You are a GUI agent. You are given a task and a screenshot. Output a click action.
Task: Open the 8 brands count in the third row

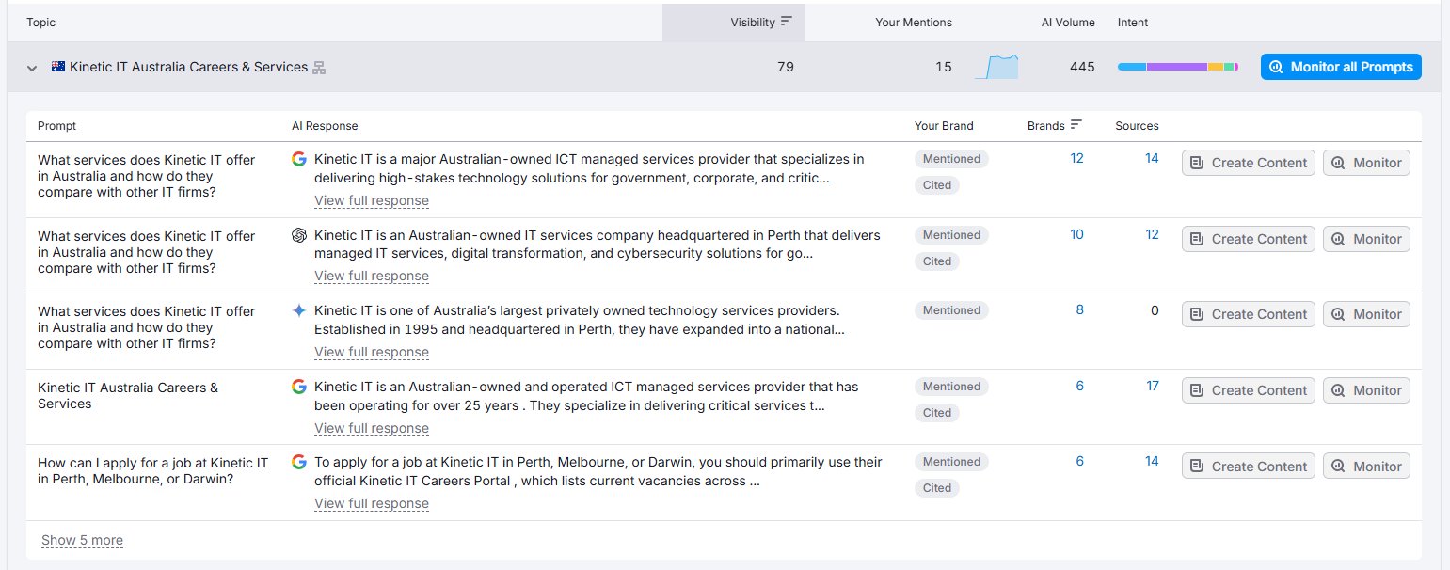1080,309
